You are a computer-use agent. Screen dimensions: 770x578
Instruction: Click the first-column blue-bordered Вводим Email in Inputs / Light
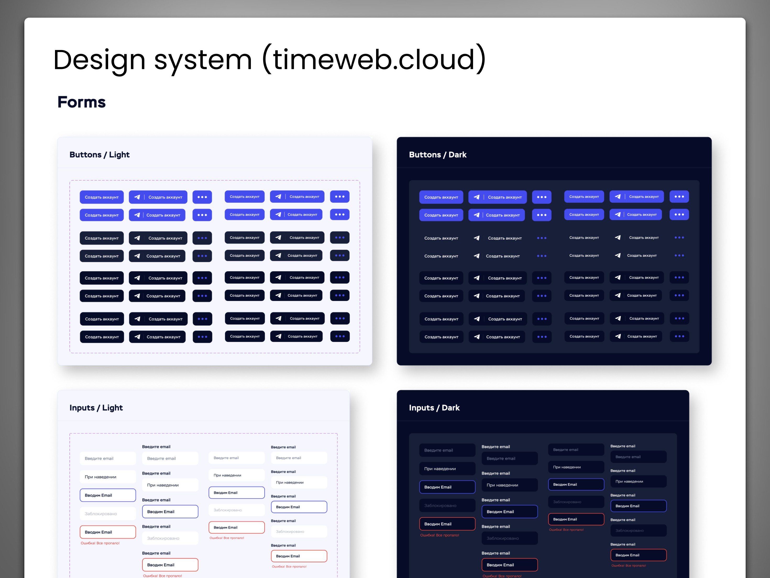click(108, 495)
